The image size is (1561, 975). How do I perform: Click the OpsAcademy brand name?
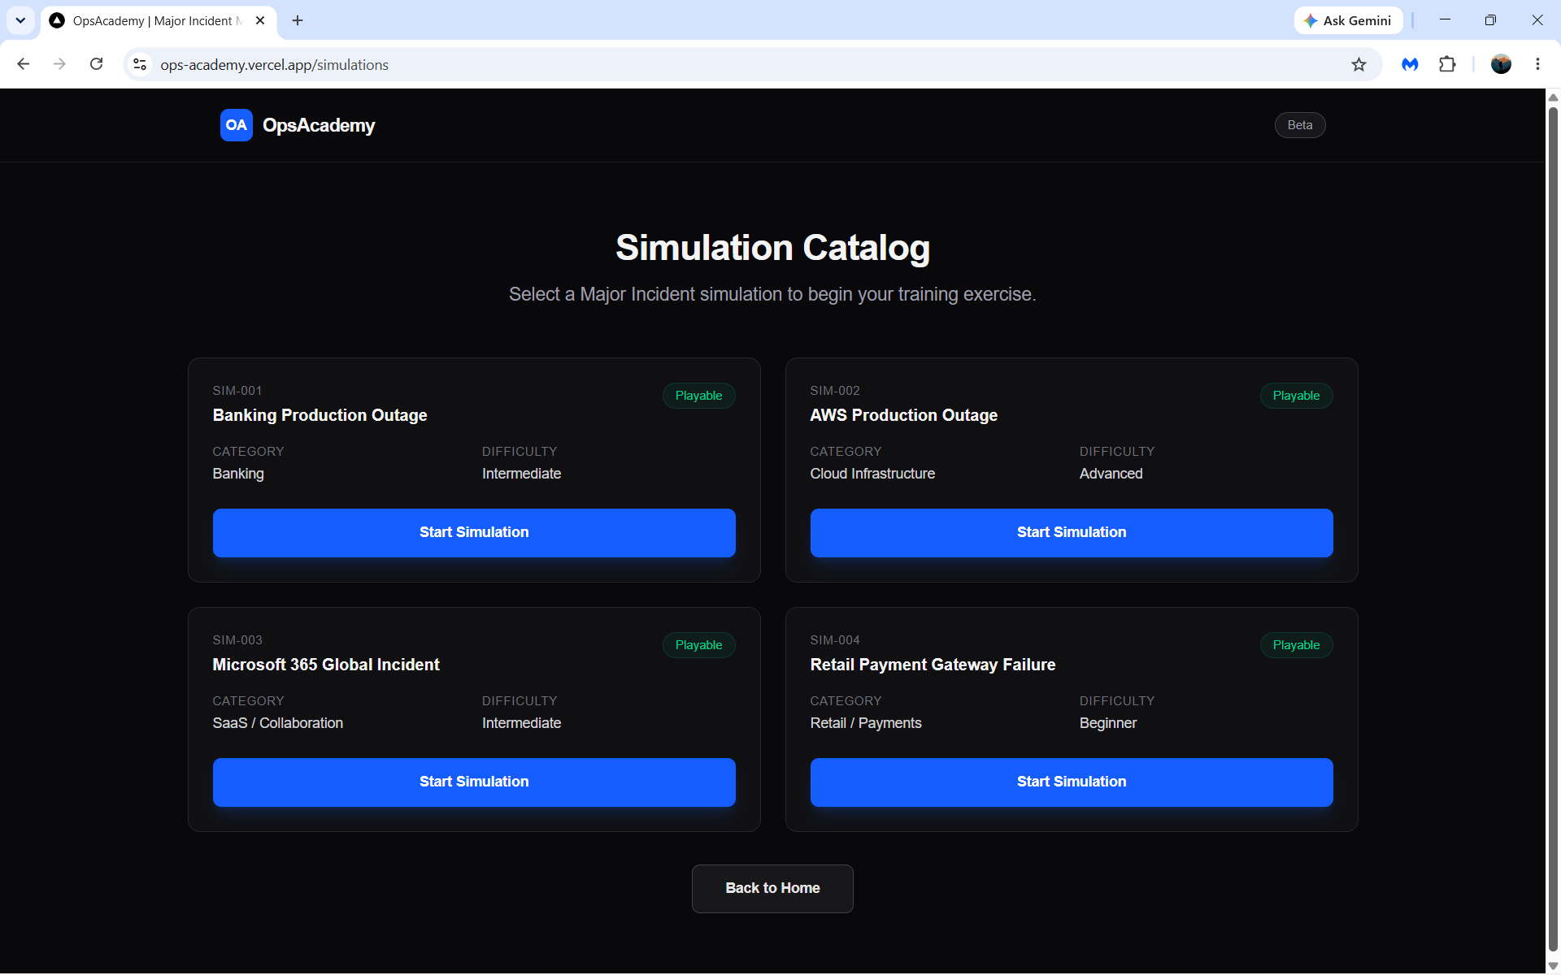(x=319, y=125)
